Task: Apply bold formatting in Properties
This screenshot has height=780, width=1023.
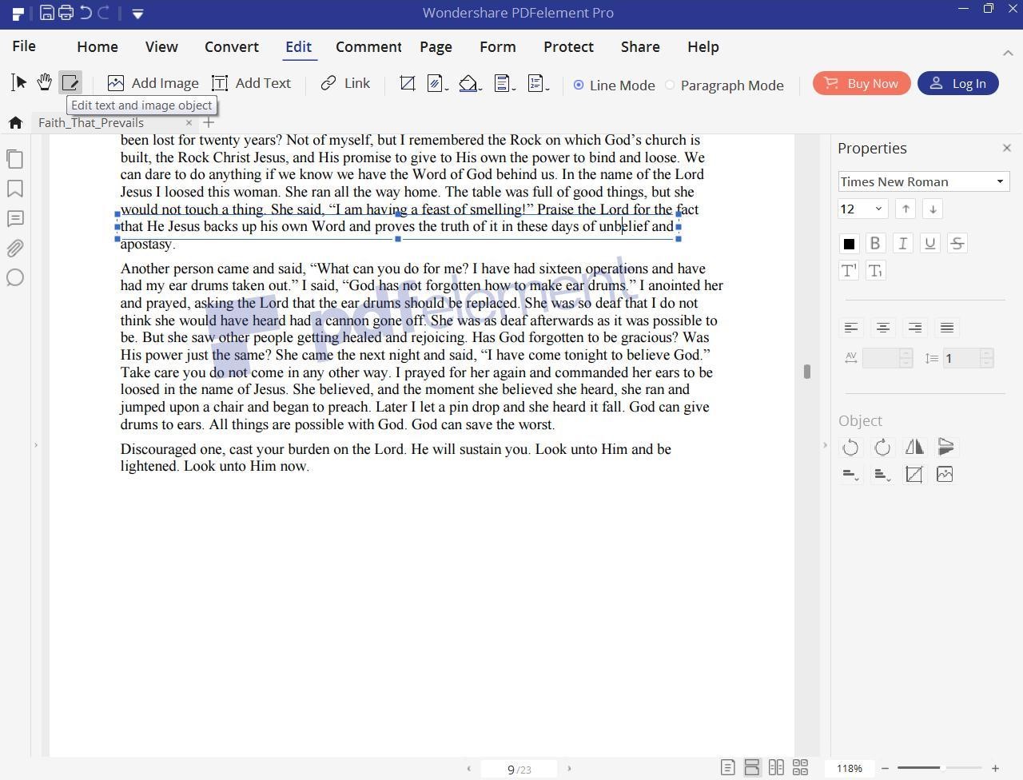Action: pyautogui.click(x=875, y=243)
